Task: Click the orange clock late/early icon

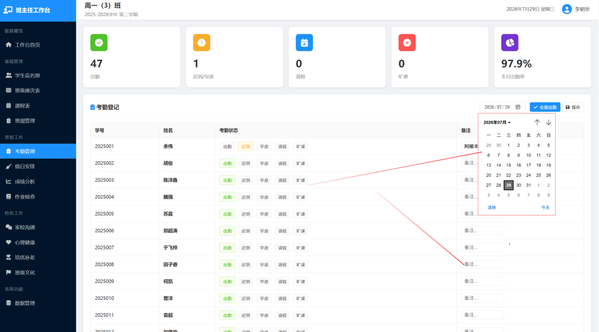Action: coord(202,43)
